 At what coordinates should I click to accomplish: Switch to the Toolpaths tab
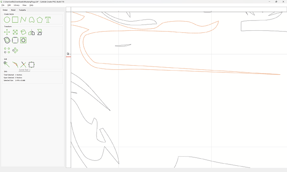tap(22, 10)
